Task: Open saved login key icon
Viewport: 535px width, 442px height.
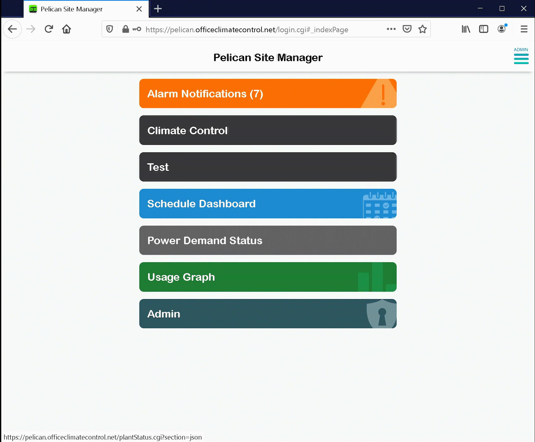Action: coord(137,29)
